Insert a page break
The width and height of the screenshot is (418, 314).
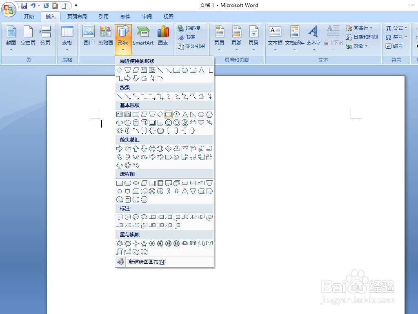pos(45,36)
